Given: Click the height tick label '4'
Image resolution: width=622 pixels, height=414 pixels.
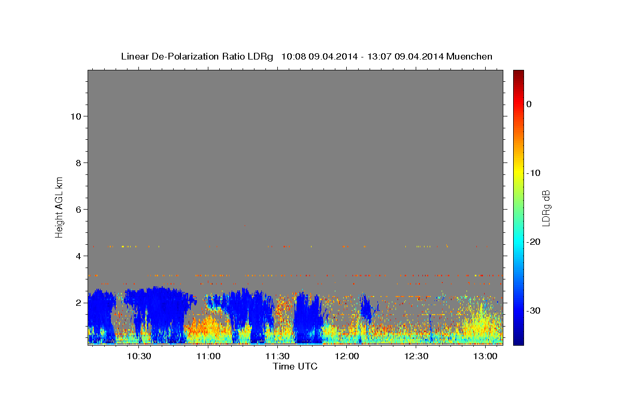Looking at the screenshot, I should [x=79, y=256].
